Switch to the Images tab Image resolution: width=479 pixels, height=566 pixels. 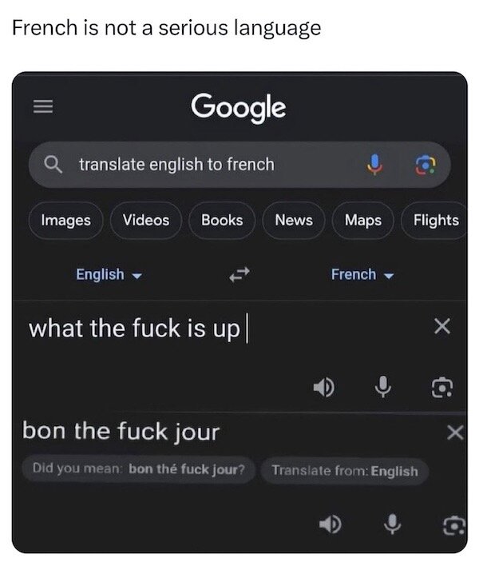[x=65, y=221]
